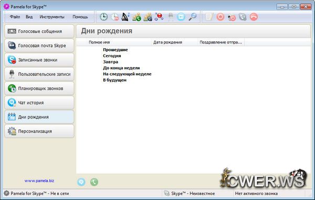Click the Skype status icon in status bar
Viewport: 315px width, 200px height.
tap(166, 193)
